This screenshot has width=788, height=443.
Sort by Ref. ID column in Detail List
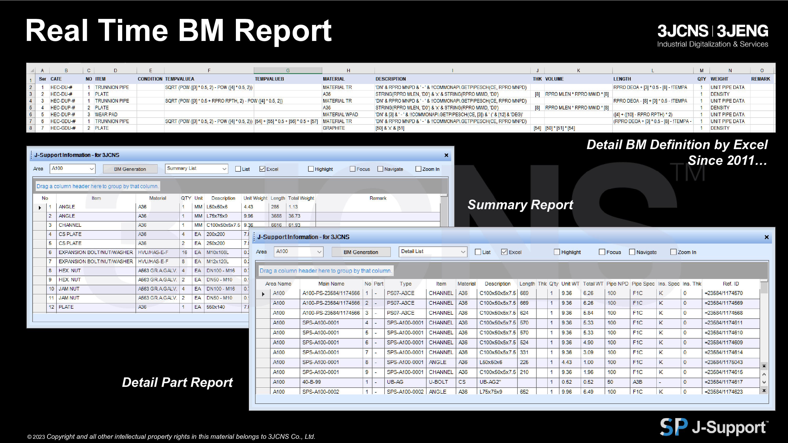[x=731, y=284]
